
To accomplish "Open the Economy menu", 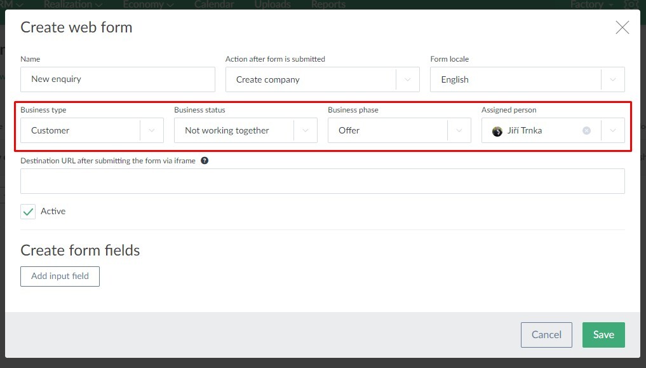I will pyautogui.click(x=148, y=4).
